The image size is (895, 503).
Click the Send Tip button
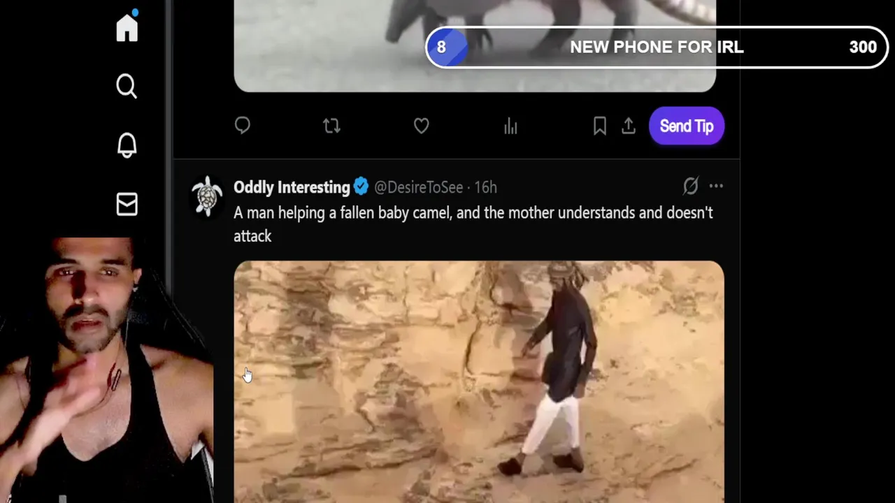(x=687, y=126)
